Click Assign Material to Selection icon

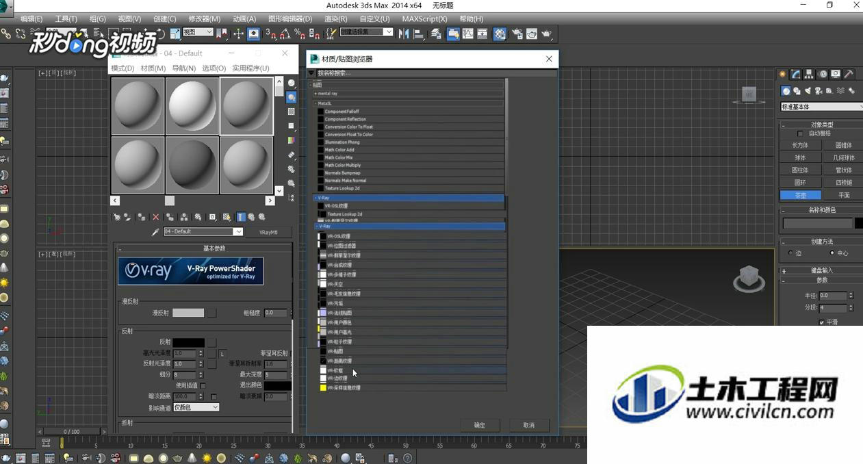tap(142, 217)
